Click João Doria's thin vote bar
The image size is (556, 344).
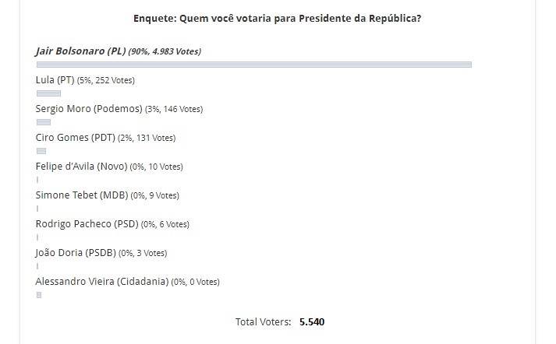coord(37,266)
